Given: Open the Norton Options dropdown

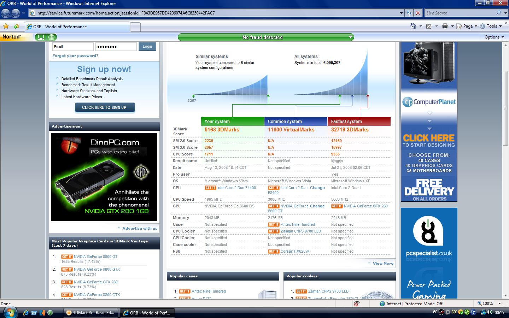Looking at the screenshot, I should 494,37.
